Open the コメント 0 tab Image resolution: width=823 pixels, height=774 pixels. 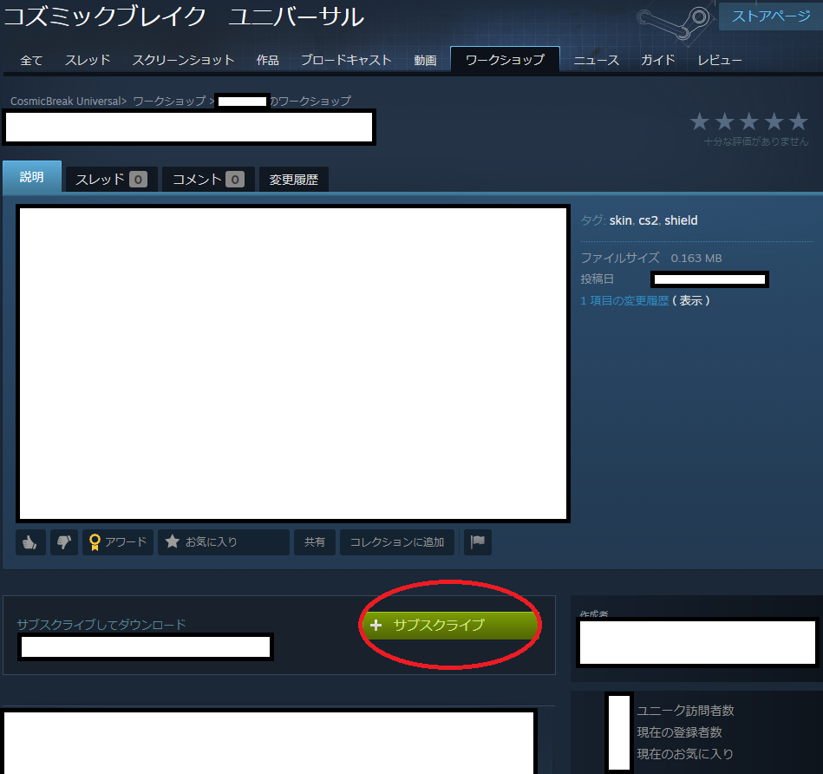pyautogui.click(x=208, y=180)
